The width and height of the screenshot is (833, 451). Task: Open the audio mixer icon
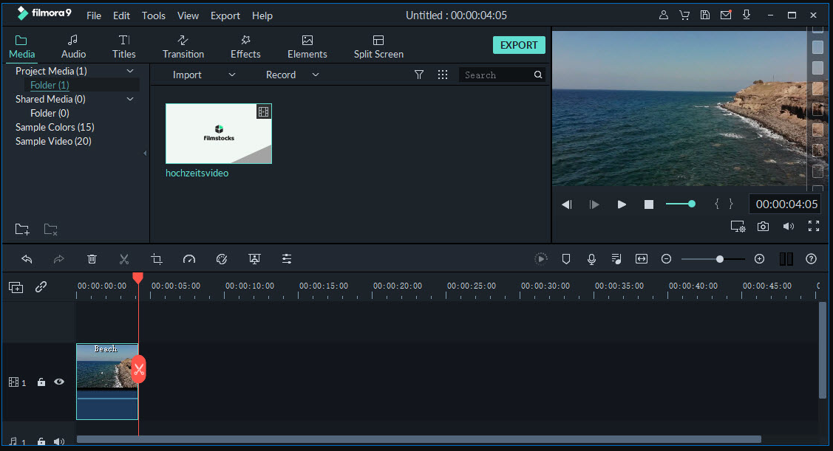pos(616,259)
